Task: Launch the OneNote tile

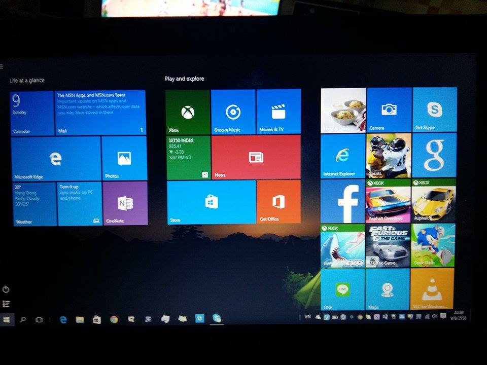Action: pos(125,203)
